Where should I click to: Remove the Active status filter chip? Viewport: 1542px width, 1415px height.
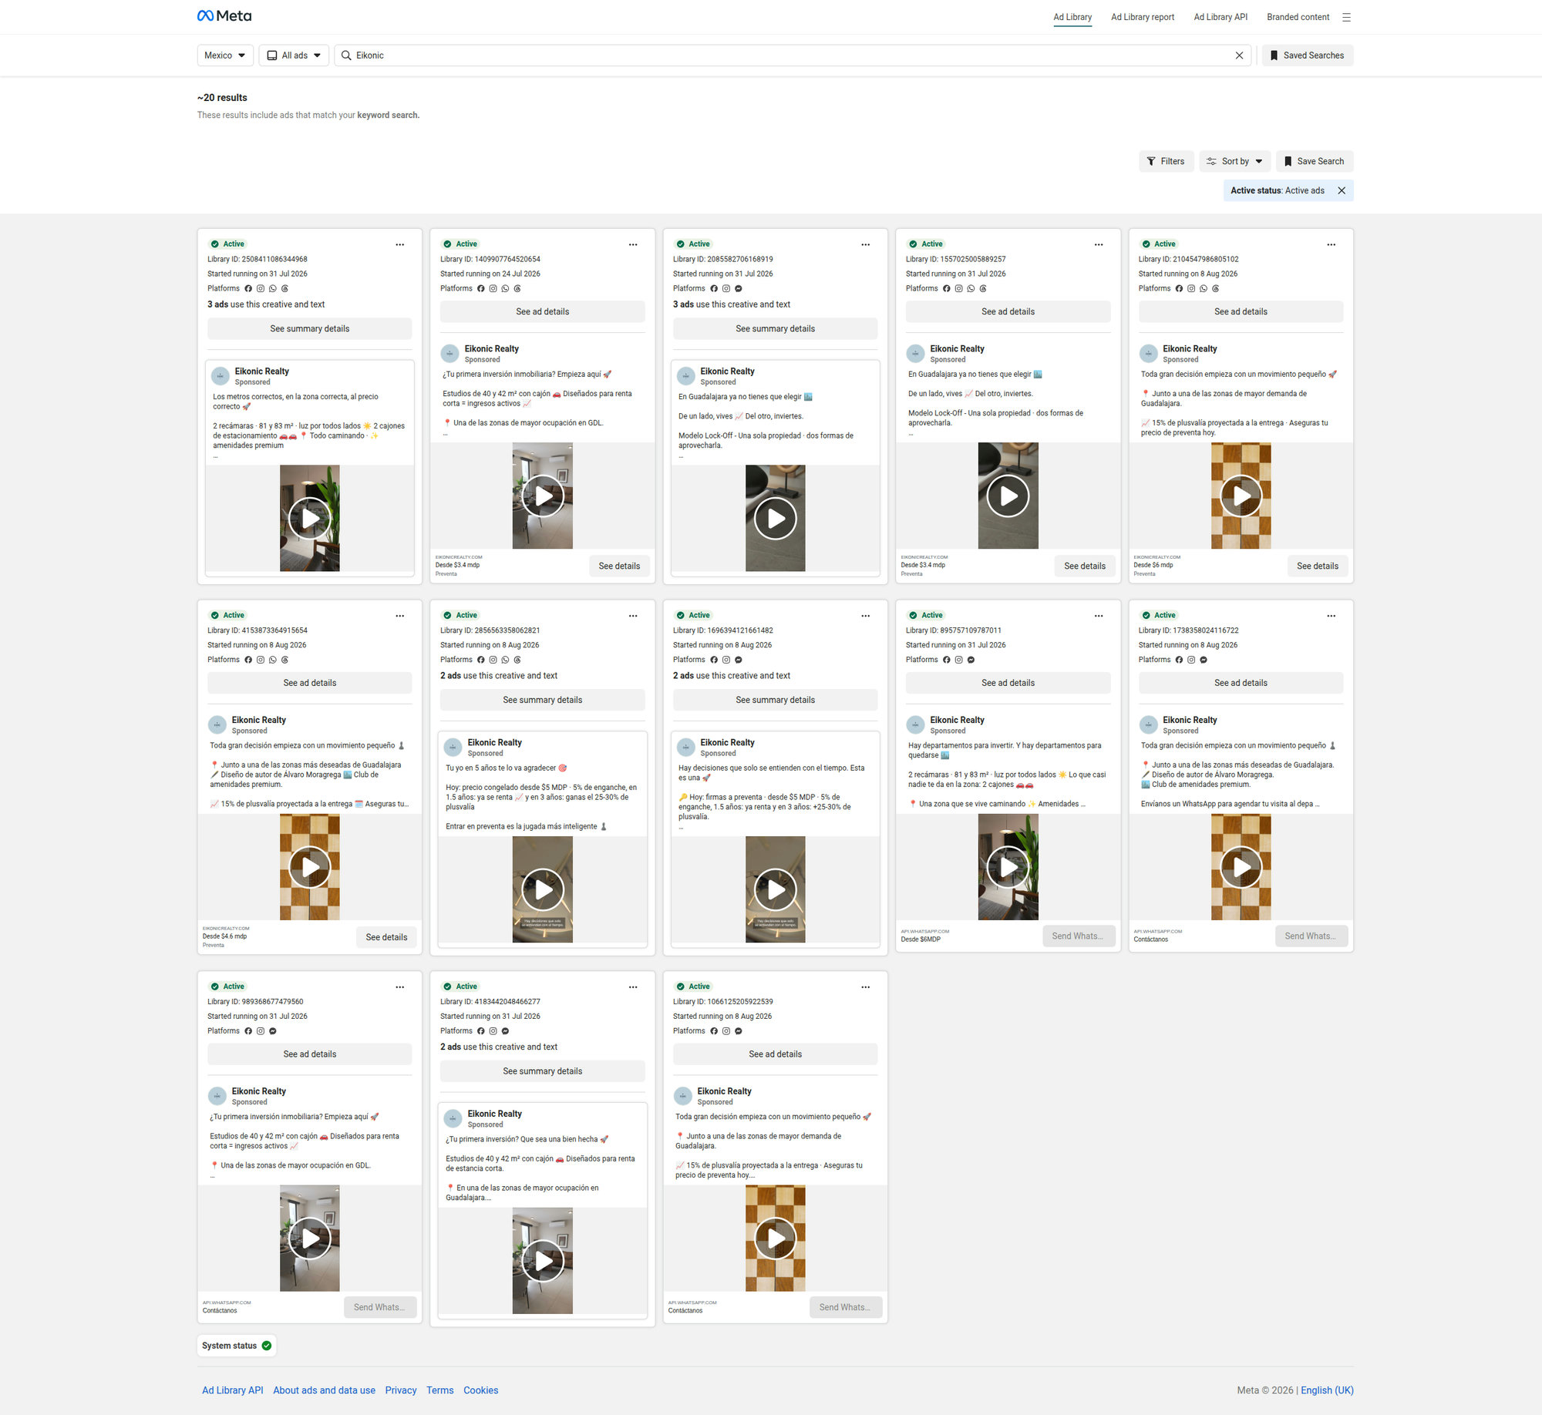(1342, 190)
